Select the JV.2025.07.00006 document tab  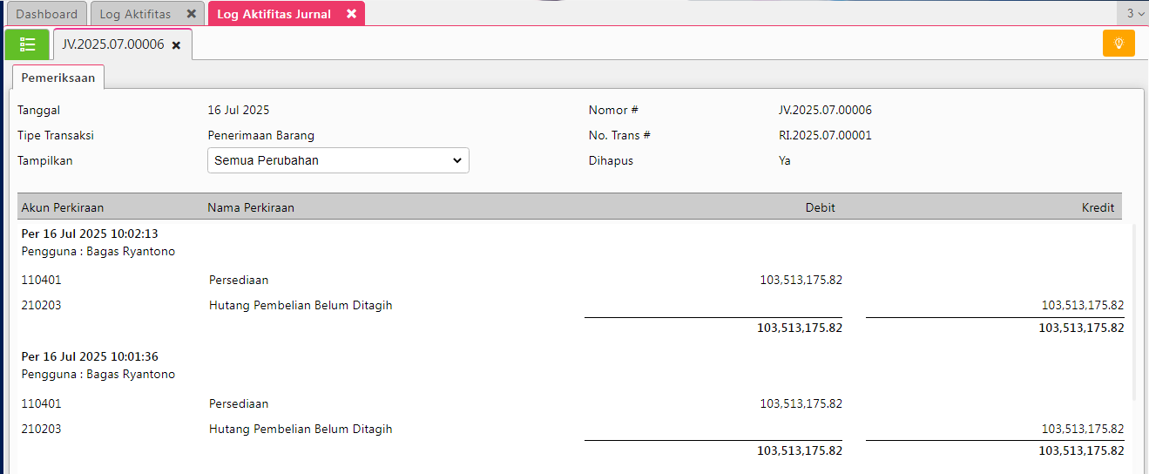click(x=113, y=44)
